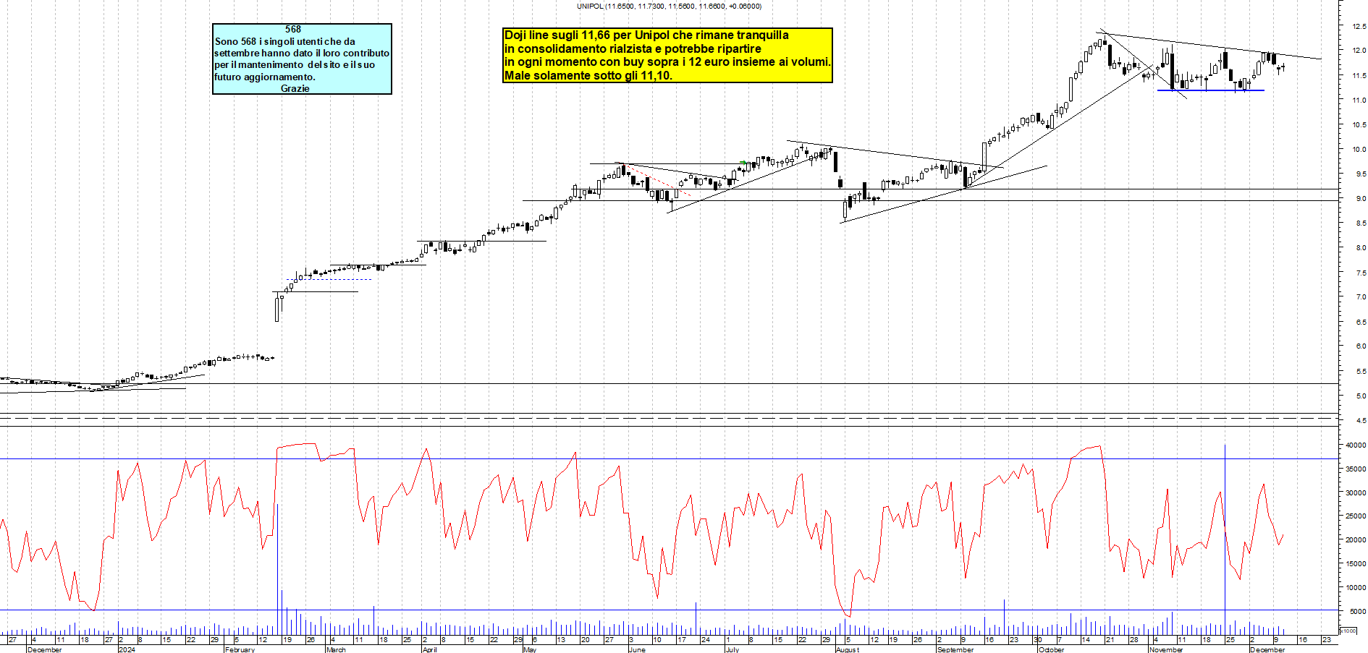The image size is (1368, 653).
Task: Click the 10.0 price axis label
Action: coord(1359,149)
